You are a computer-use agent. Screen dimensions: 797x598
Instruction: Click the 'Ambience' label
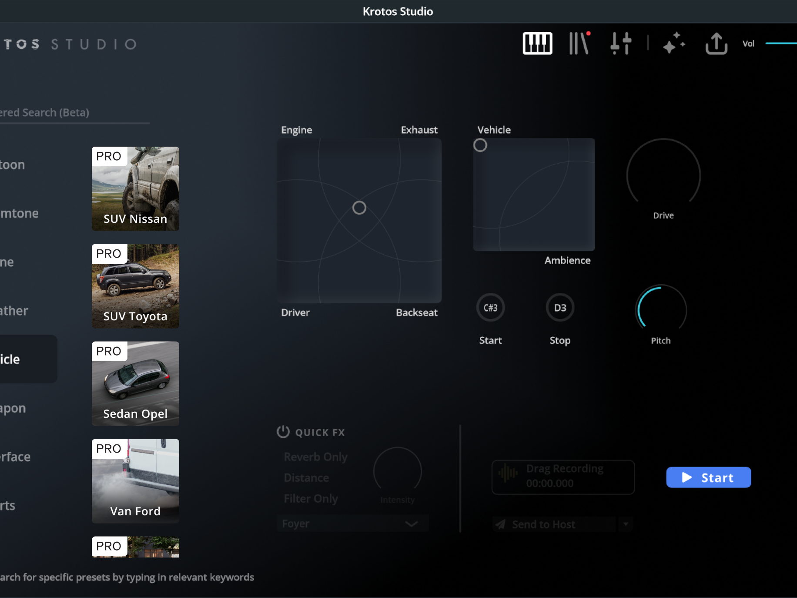coord(567,260)
